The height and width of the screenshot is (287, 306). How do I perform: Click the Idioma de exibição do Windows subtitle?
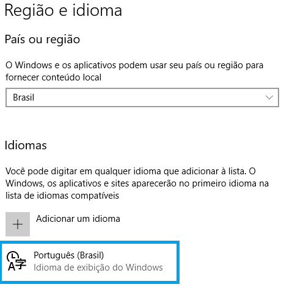(x=98, y=268)
